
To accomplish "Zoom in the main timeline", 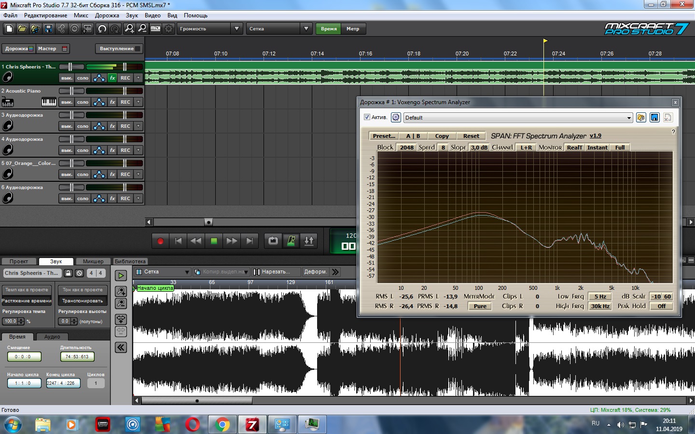I will 129,29.
